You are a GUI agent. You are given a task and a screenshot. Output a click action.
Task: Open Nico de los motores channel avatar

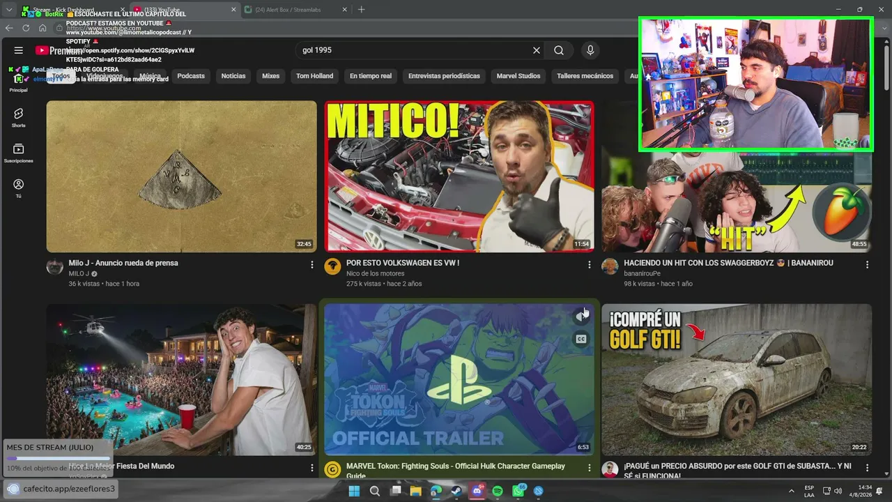[x=332, y=266]
